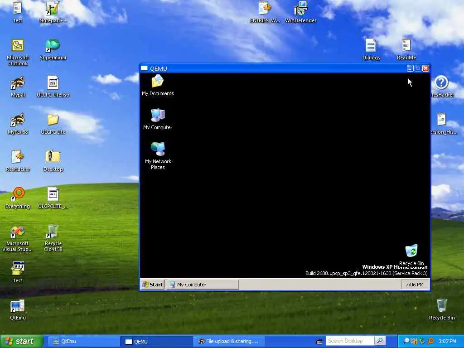
Task: Select the Version_His... document icon
Action: (444, 124)
